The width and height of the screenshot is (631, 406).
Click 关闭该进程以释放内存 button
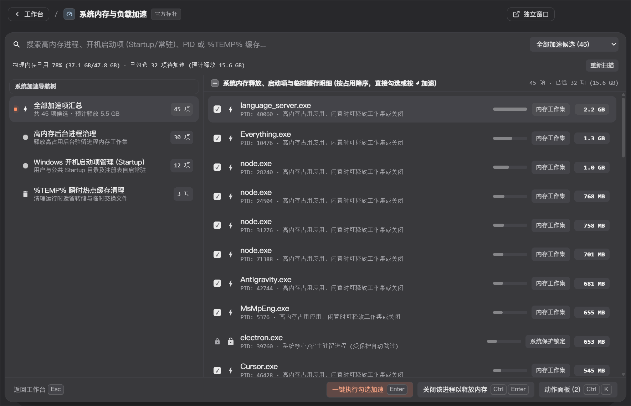[476, 390]
